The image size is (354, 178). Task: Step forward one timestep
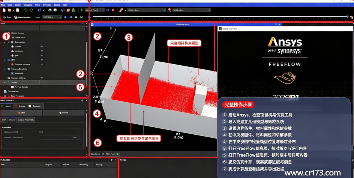[76, 17]
